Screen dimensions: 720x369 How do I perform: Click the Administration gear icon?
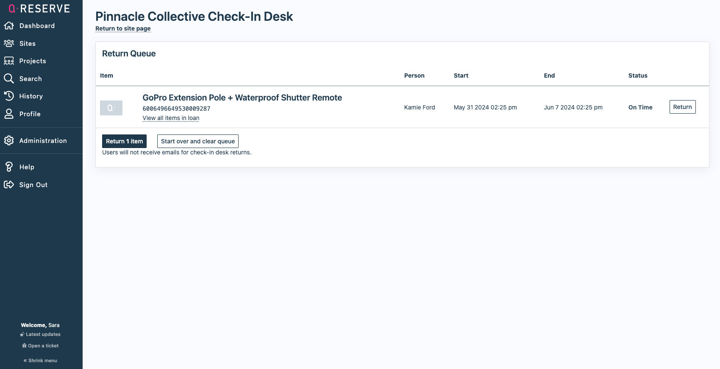pyautogui.click(x=9, y=140)
